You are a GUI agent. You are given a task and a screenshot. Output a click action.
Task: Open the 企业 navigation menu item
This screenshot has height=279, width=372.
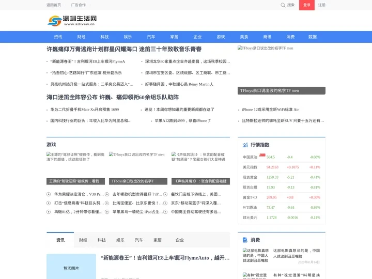point(197,37)
